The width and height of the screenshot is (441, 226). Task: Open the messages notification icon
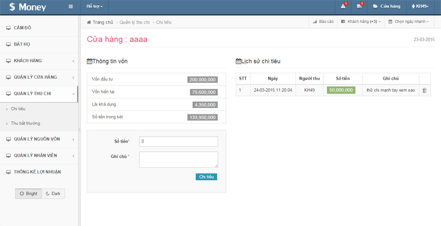tap(359, 6)
